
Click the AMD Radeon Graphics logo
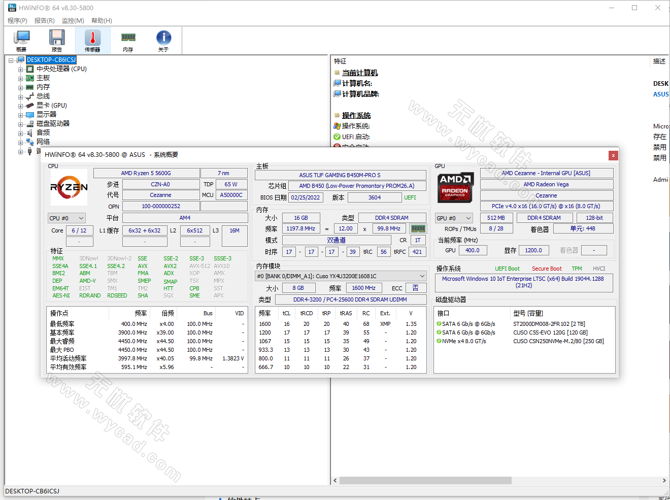pyautogui.click(x=455, y=188)
